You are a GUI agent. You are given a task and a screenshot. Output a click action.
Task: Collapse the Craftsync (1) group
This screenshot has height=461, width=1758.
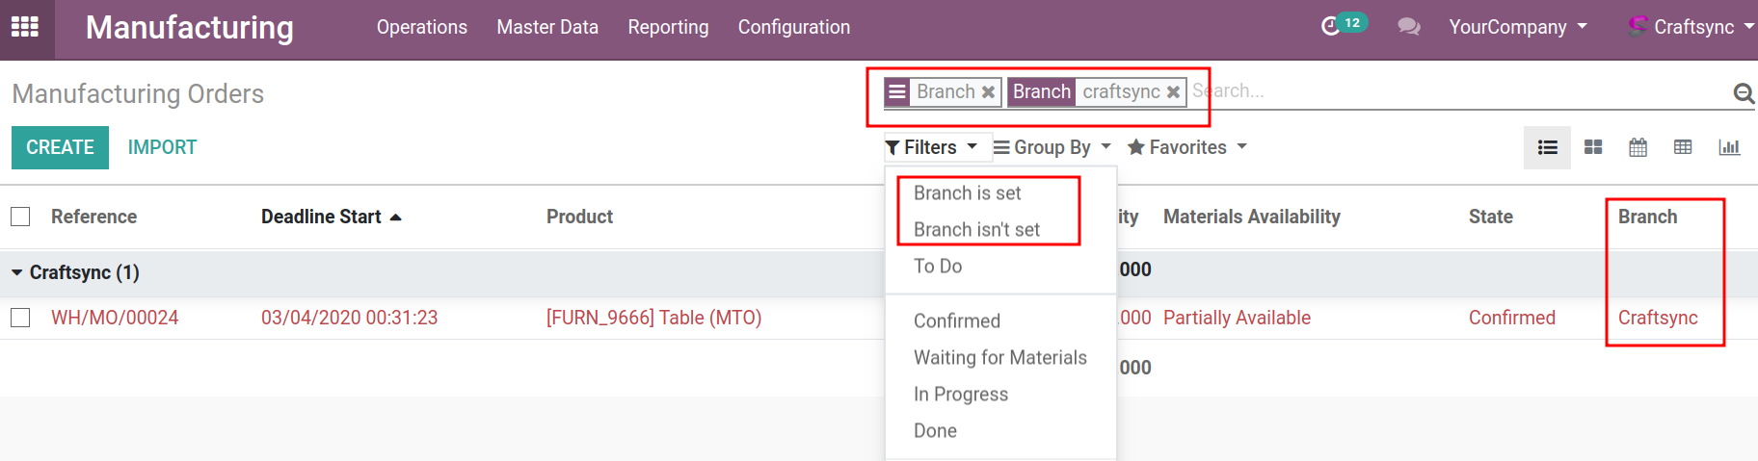17,273
